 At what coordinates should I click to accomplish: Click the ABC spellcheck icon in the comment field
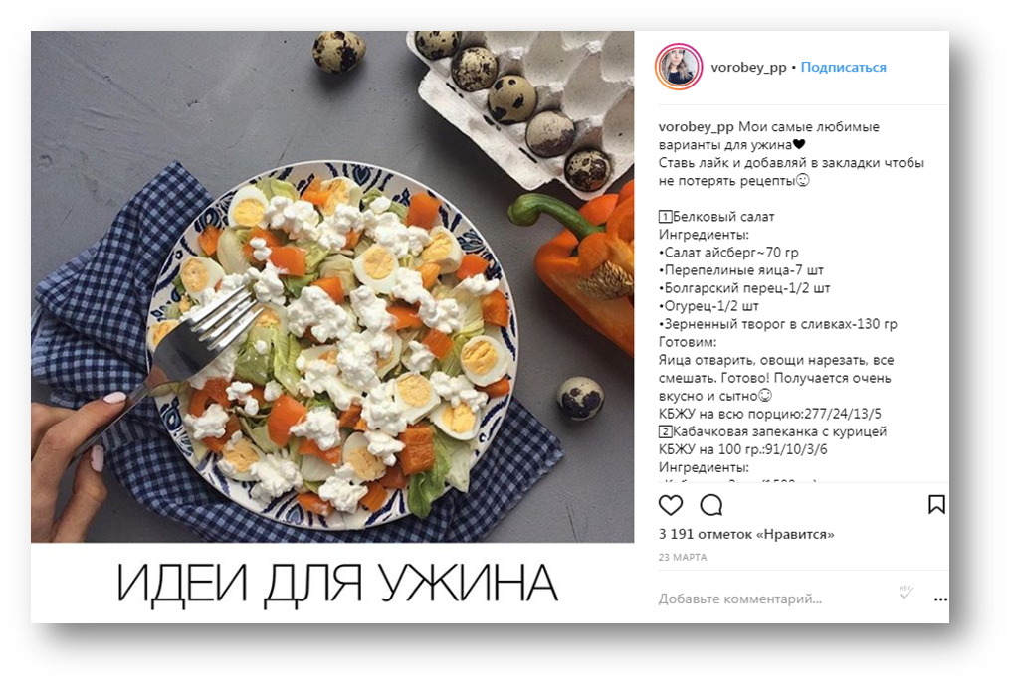[906, 592]
